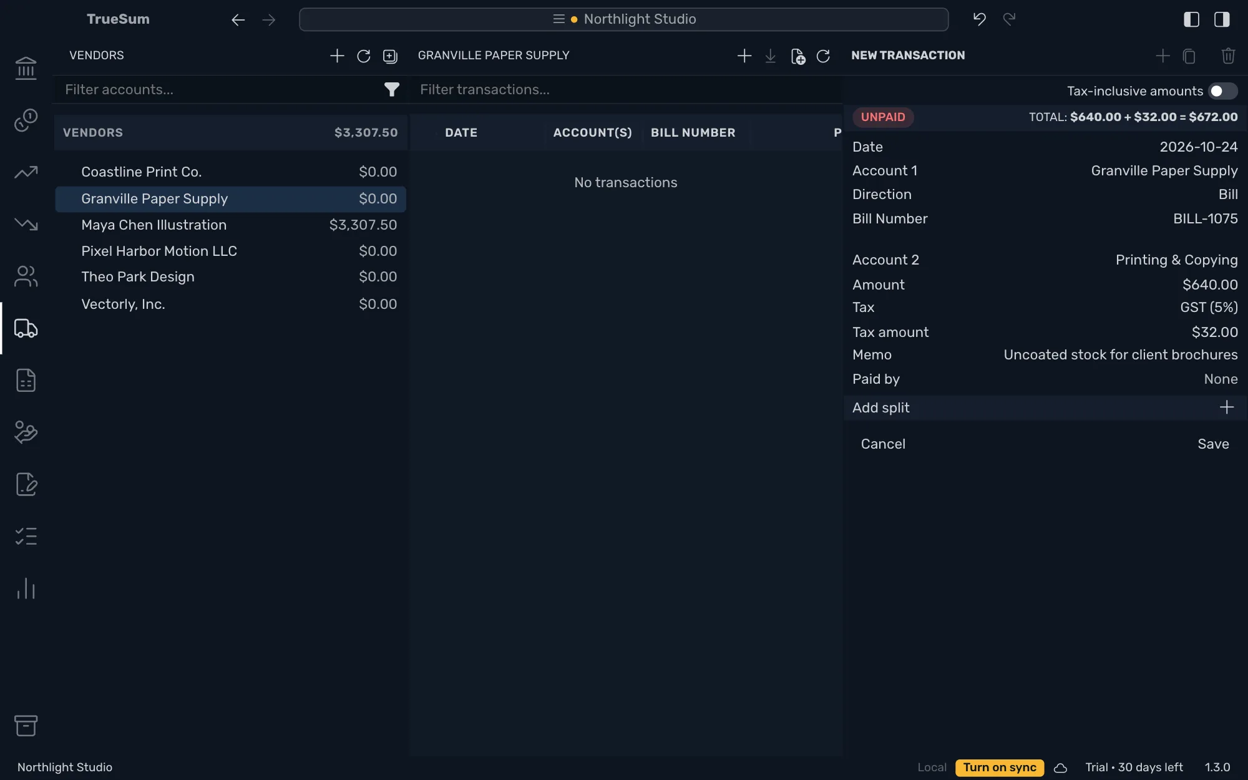
Task: Save the new transaction
Action: tap(1213, 444)
